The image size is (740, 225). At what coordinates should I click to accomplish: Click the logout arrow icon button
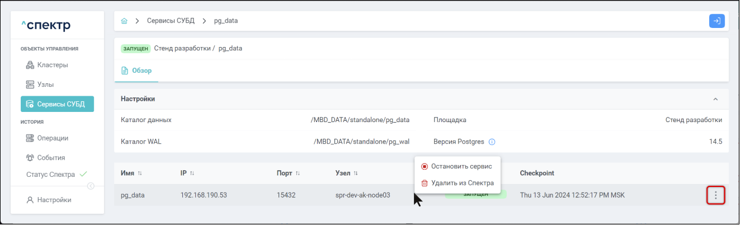[717, 21]
